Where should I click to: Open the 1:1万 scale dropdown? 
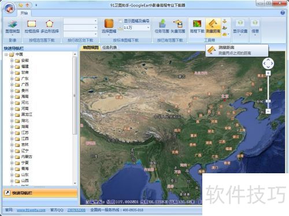pos(136,28)
